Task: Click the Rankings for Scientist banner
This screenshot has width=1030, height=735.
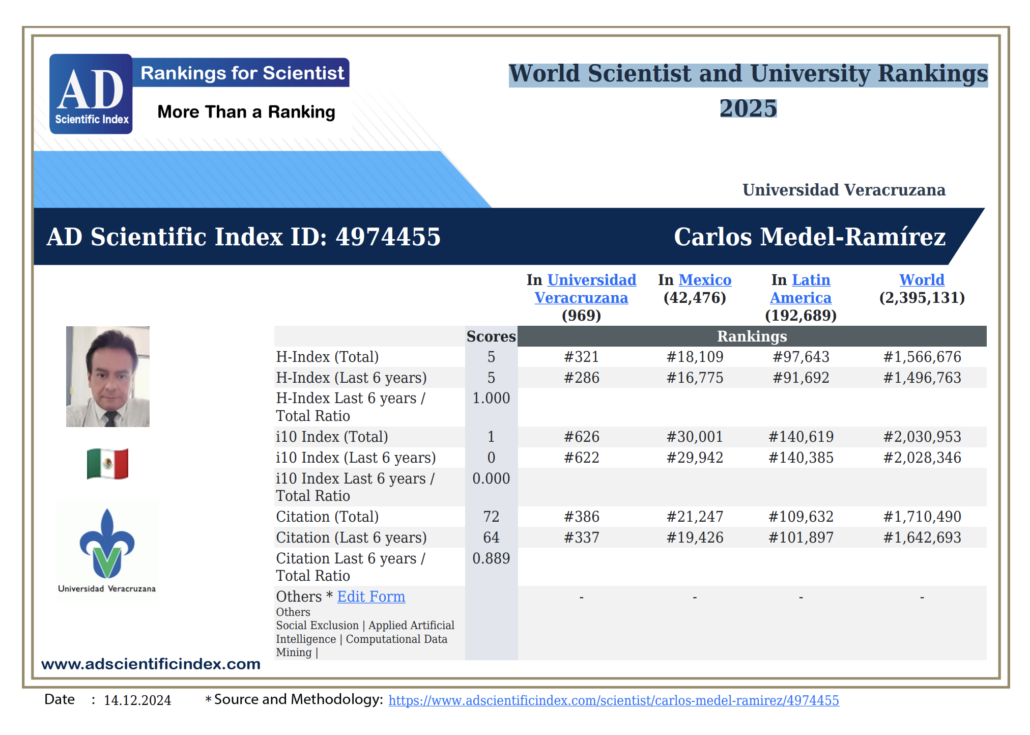Action: coord(242,73)
